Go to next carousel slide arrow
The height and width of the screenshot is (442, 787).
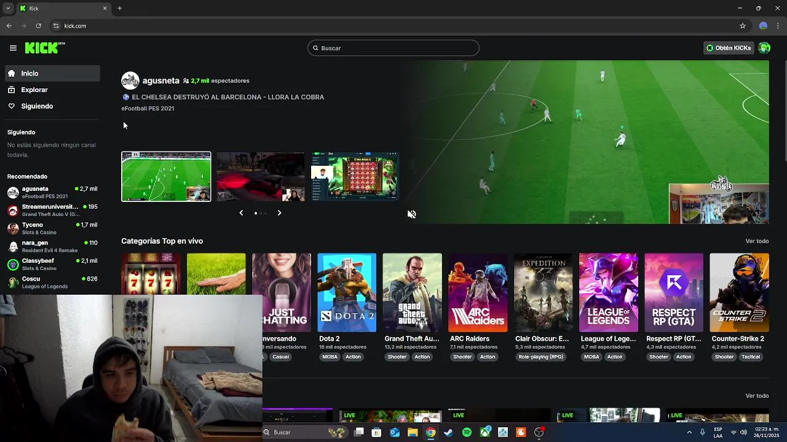[x=279, y=213]
